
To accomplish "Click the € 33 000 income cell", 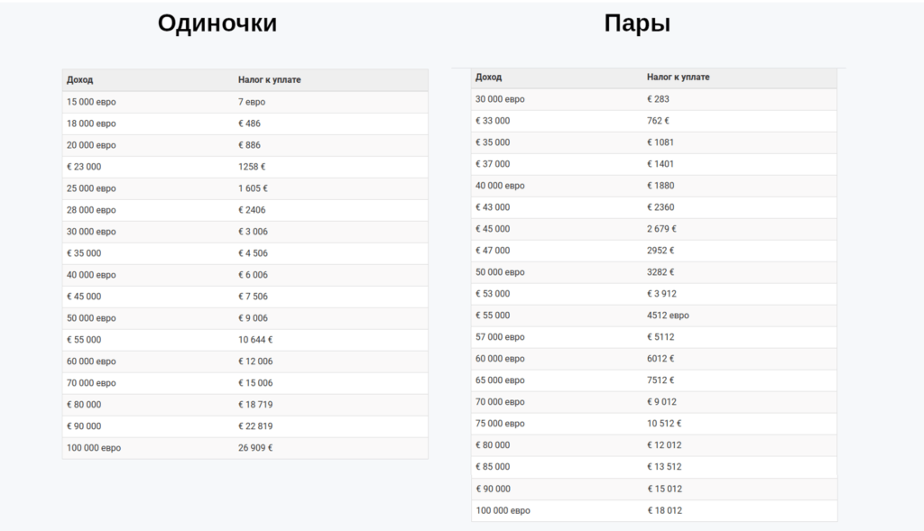I will (493, 121).
